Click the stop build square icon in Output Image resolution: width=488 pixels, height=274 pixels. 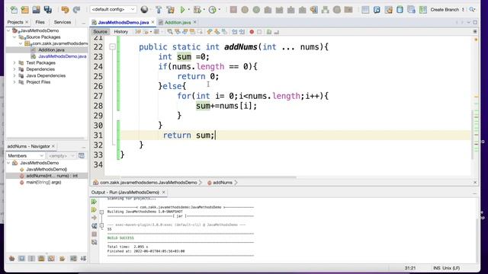[94, 234]
